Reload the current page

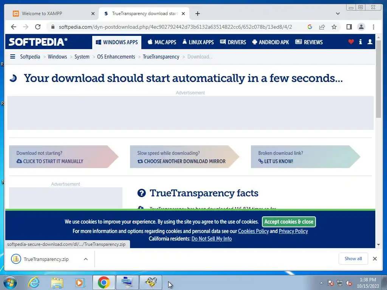pos(38,27)
